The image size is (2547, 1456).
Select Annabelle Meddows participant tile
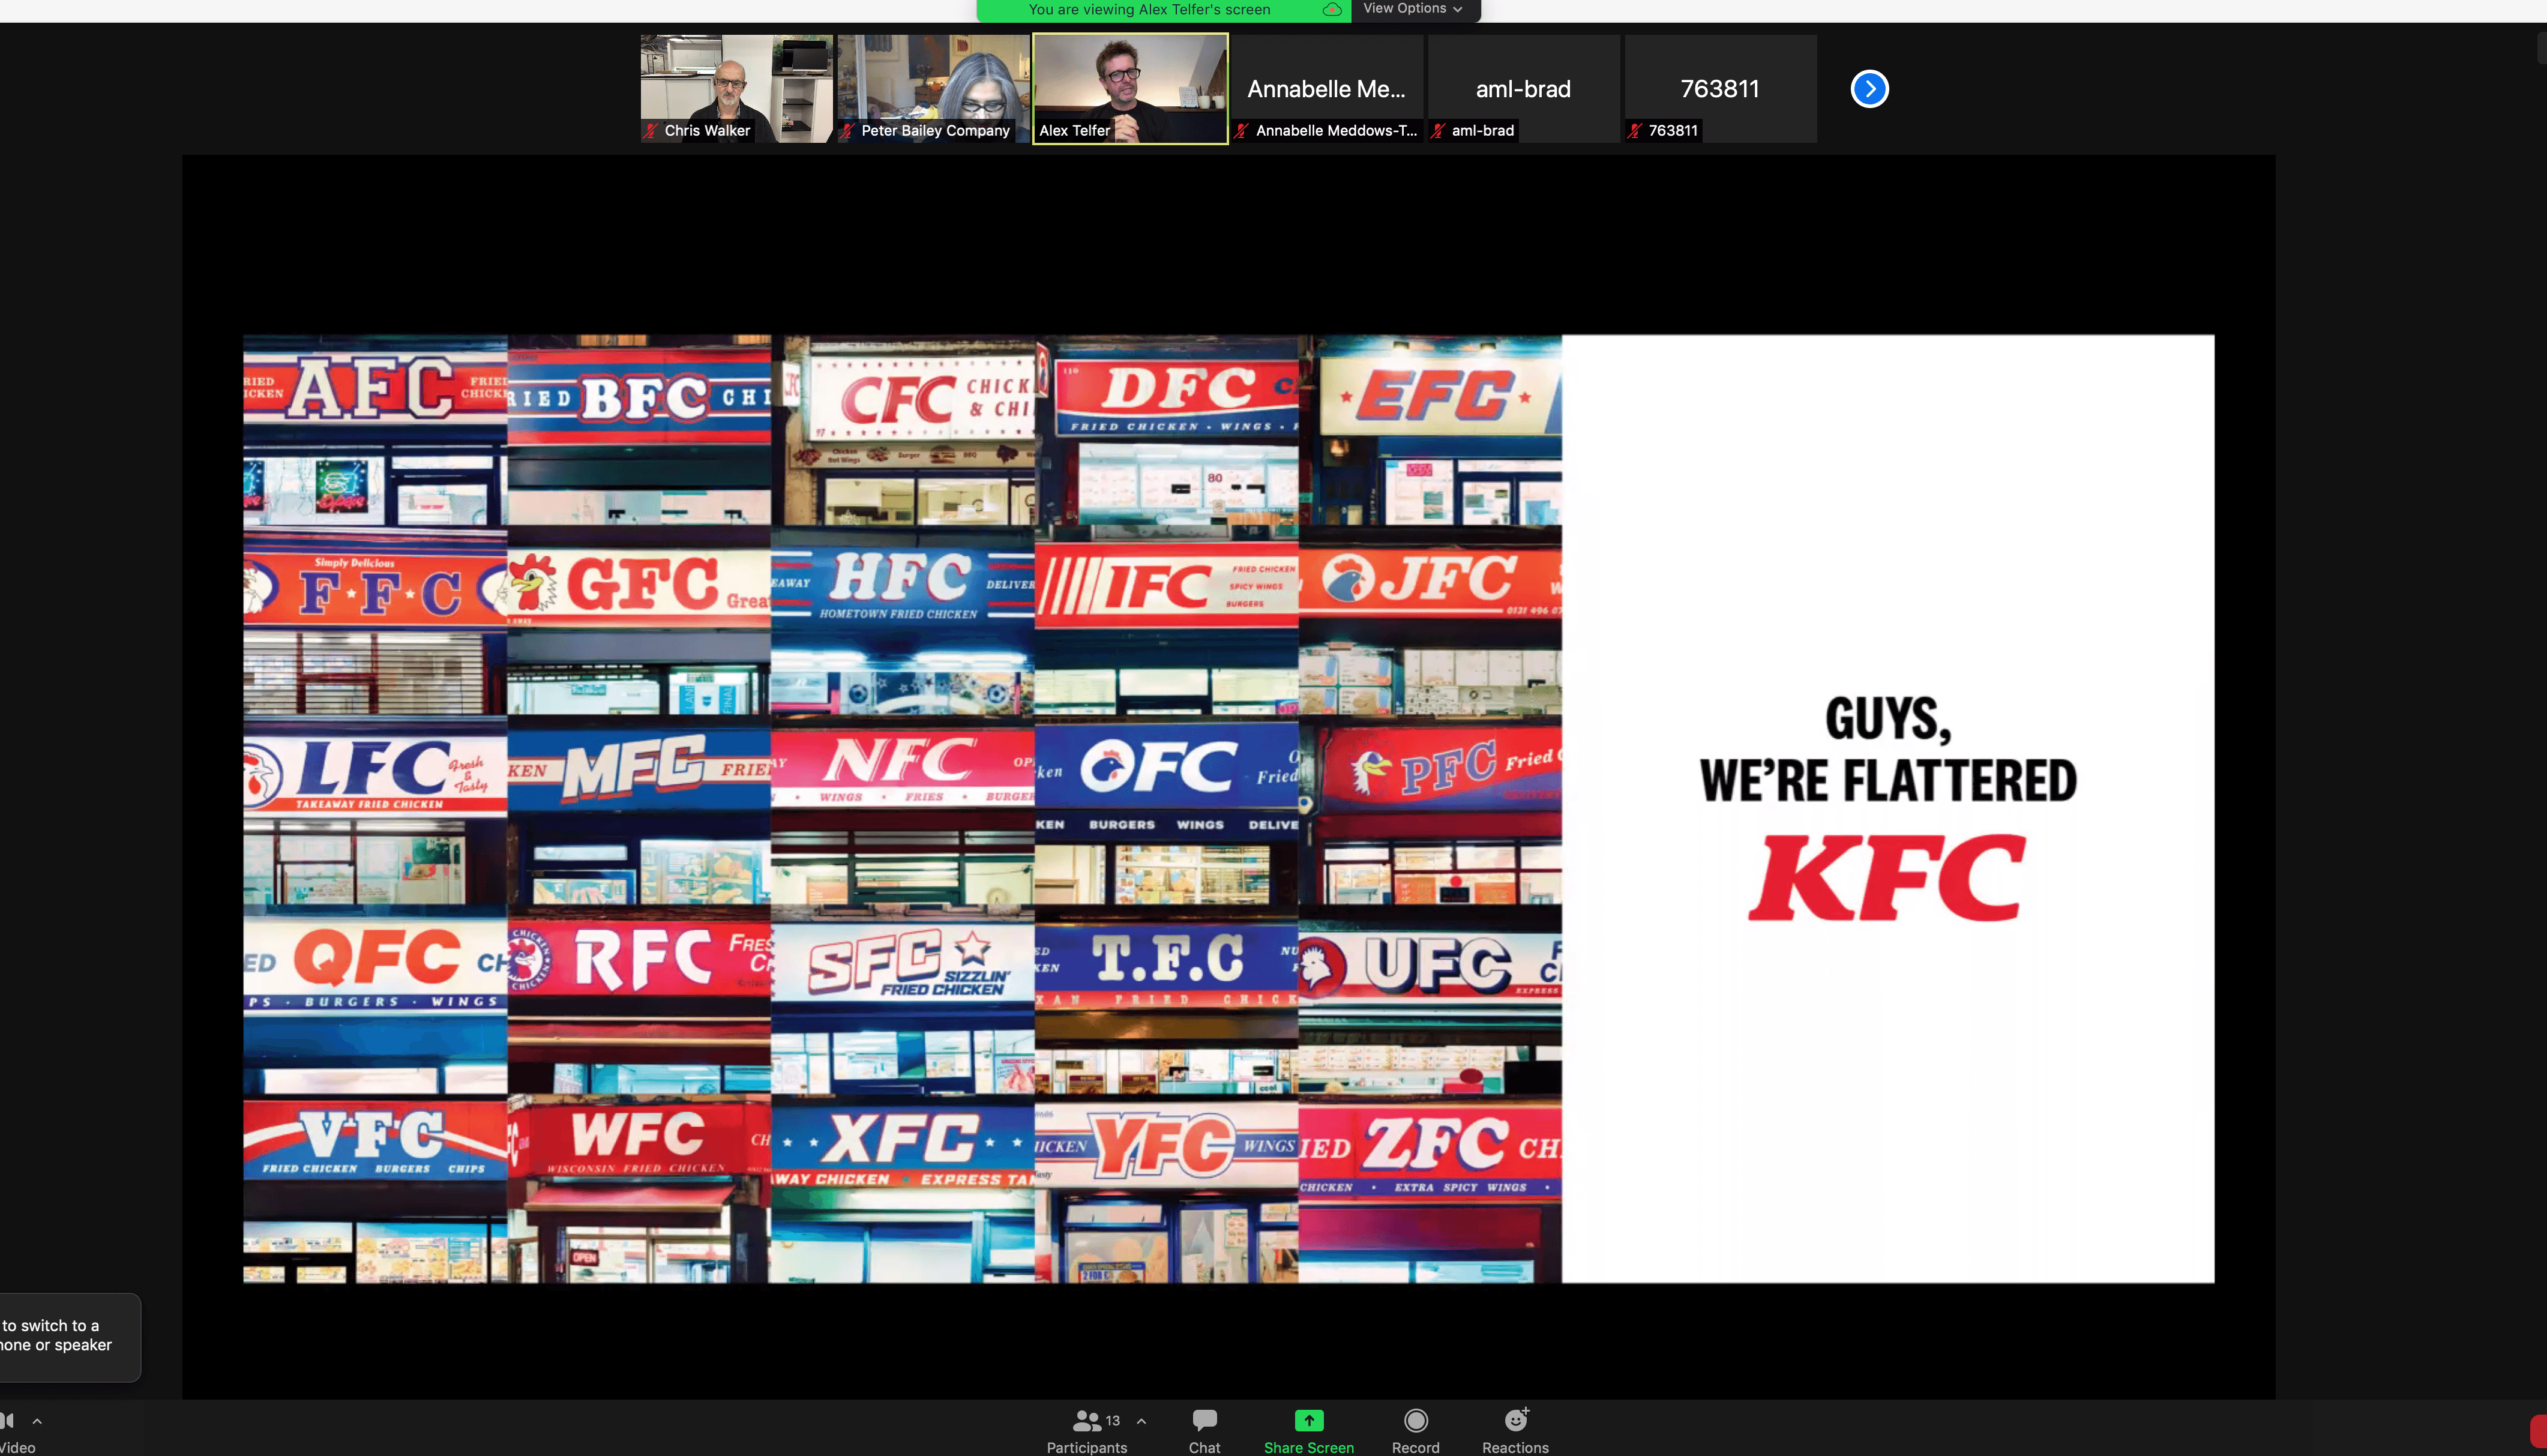[1327, 88]
